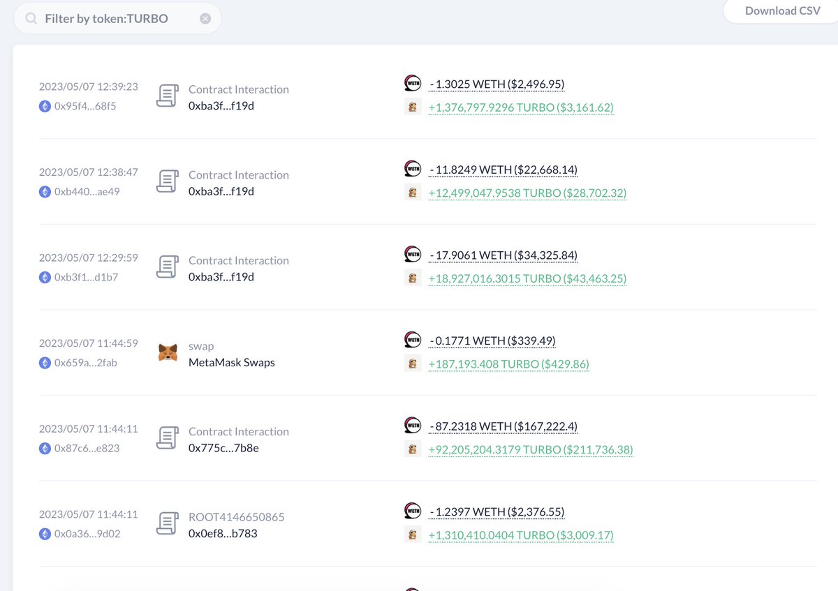Open transaction hash 0x95f4...68f5
Image resolution: width=838 pixels, height=591 pixels.
pyautogui.click(x=85, y=106)
